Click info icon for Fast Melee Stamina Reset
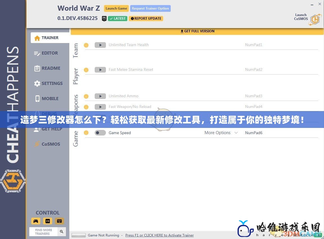The height and width of the screenshot is (239, 324). pos(86,70)
